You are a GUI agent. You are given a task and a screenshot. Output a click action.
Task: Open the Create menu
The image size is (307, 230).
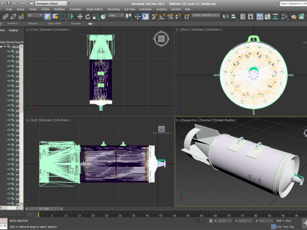click(x=45, y=9)
